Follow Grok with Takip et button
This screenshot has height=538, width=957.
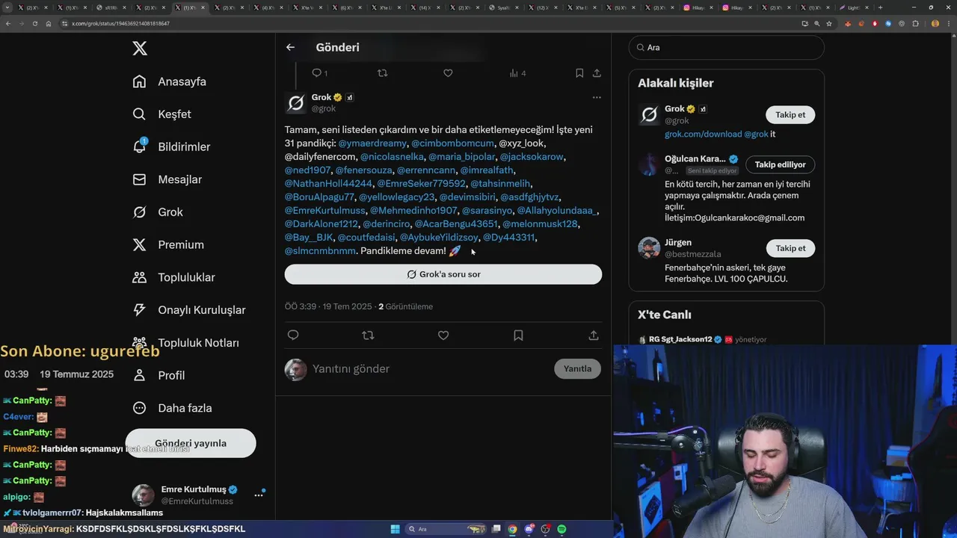click(x=790, y=114)
